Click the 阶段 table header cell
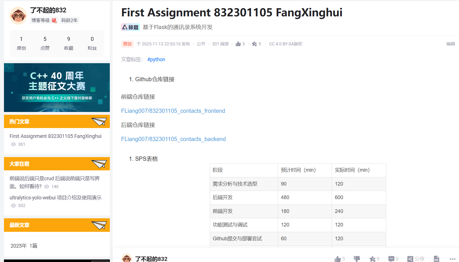 pyautogui.click(x=244, y=170)
